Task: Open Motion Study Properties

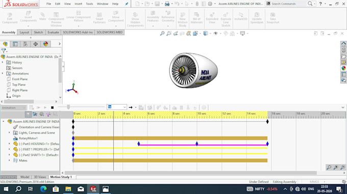Action: click(204, 108)
